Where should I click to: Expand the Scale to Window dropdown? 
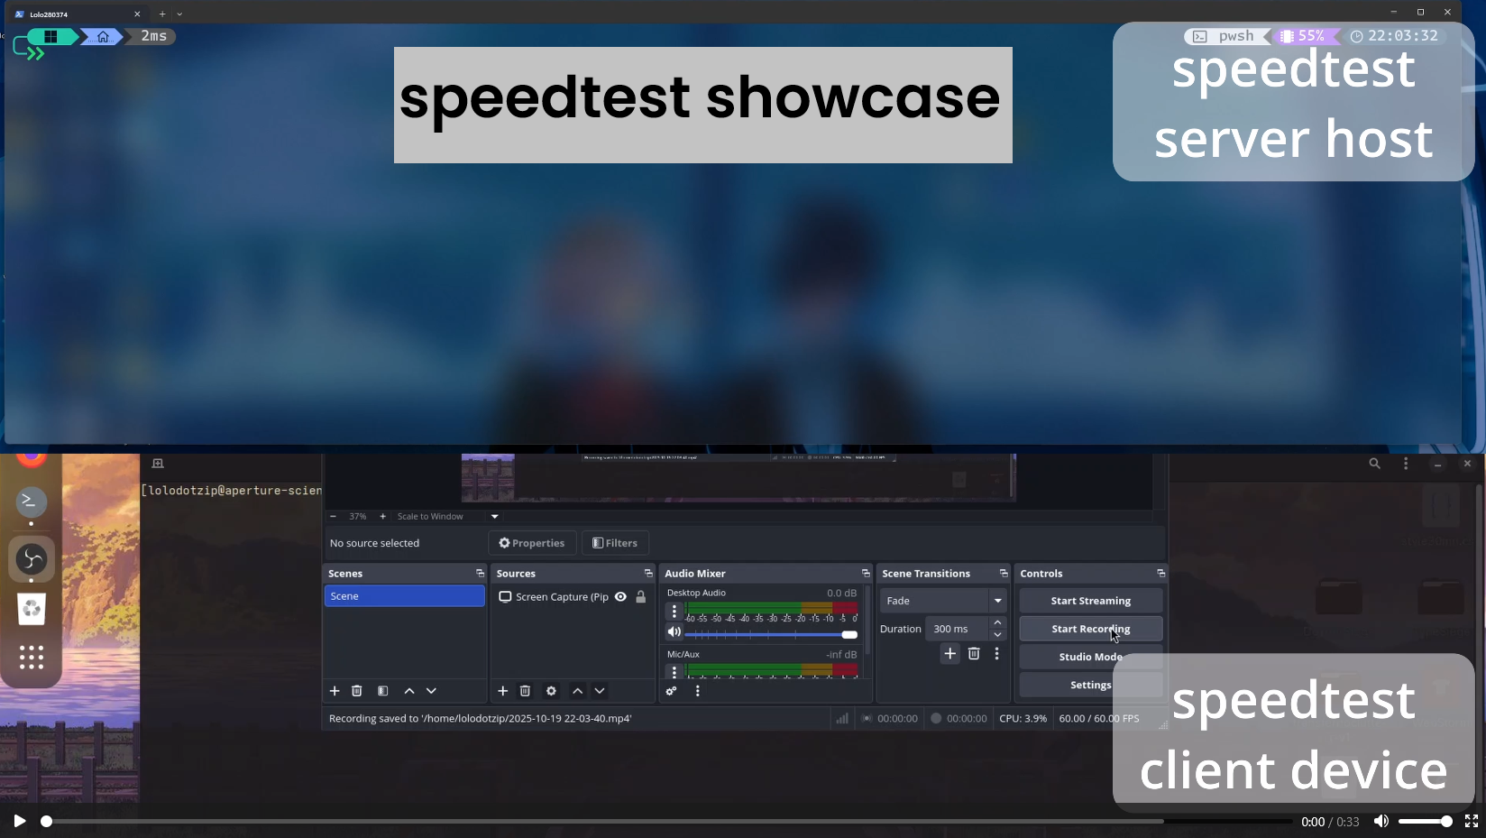click(494, 517)
